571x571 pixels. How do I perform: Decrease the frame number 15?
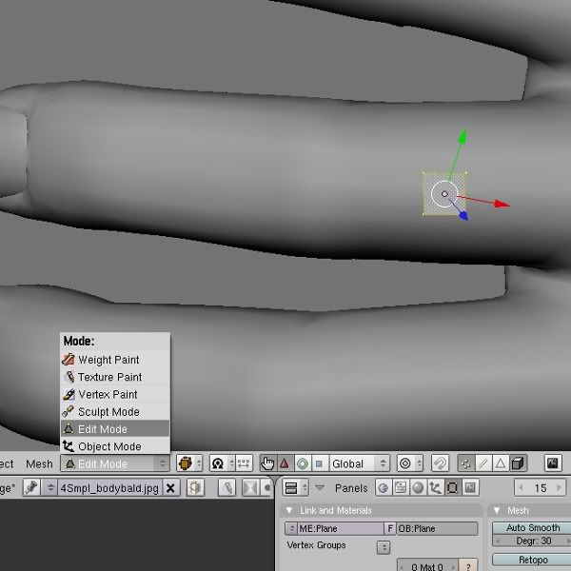[521, 488]
